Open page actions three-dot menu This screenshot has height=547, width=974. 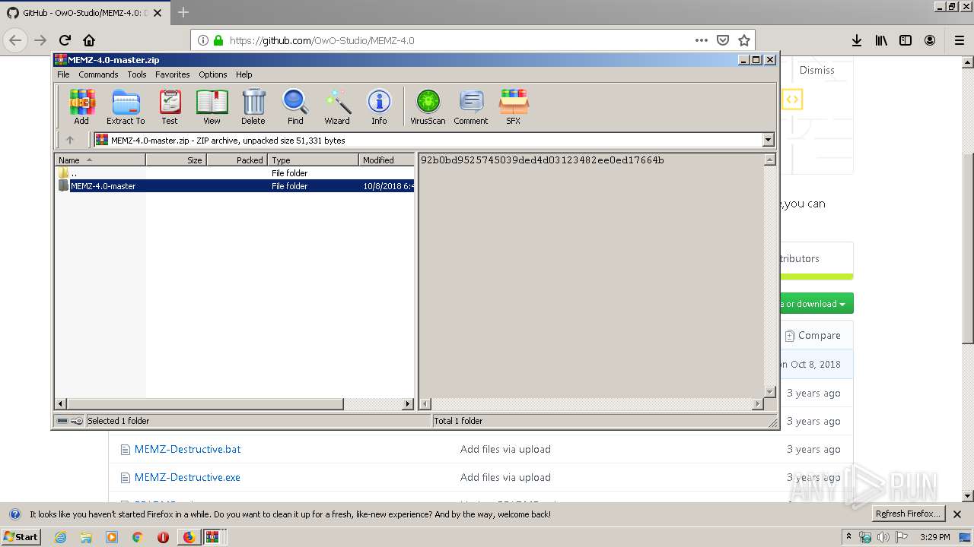tap(702, 40)
